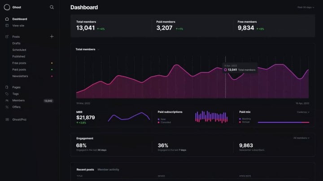This screenshot has width=323, height=181.
Task: Click the Pages icon in sidebar
Action: (x=7, y=87)
